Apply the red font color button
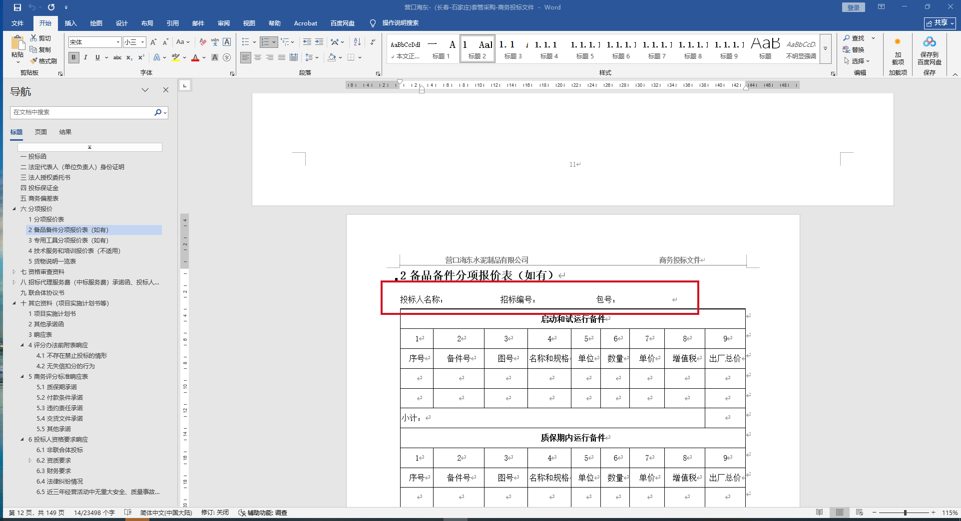Image resolution: width=961 pixels, height=521 pixels. pyautogui.click(x=195, y=58)
